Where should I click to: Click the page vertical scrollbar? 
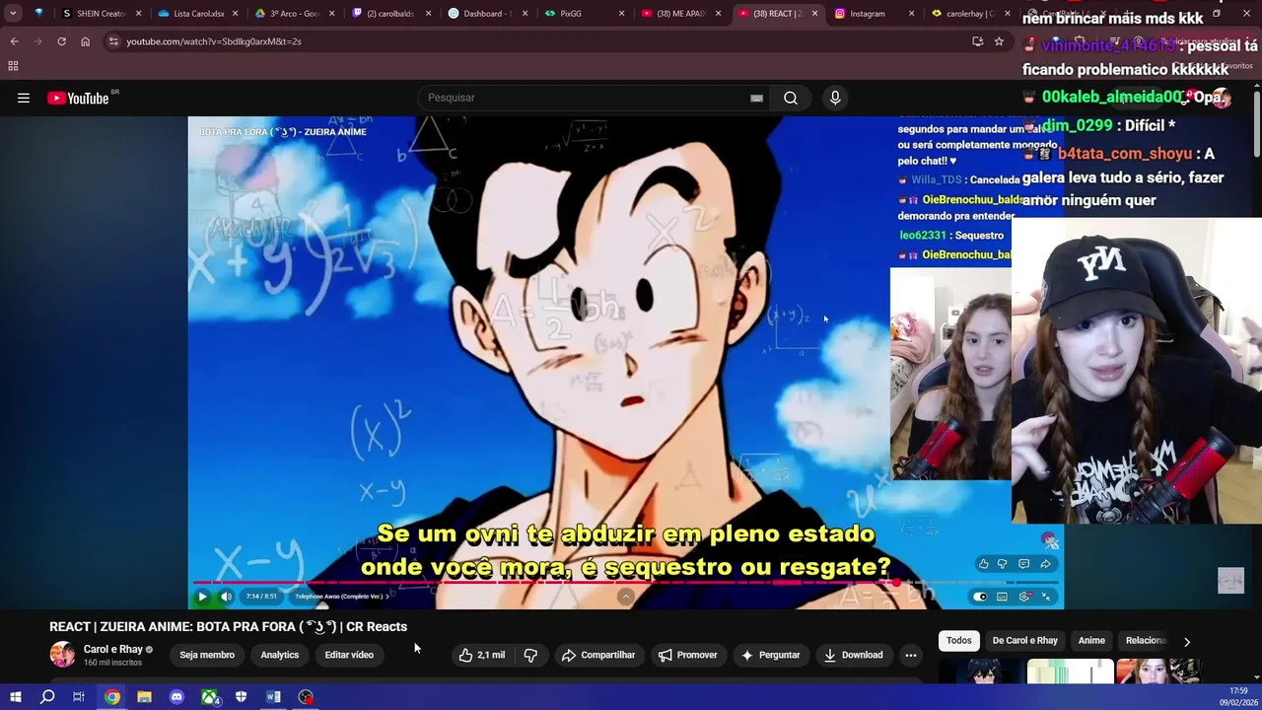1257,123
